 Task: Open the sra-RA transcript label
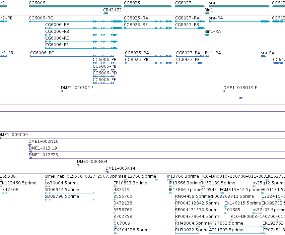click(216, 18)
